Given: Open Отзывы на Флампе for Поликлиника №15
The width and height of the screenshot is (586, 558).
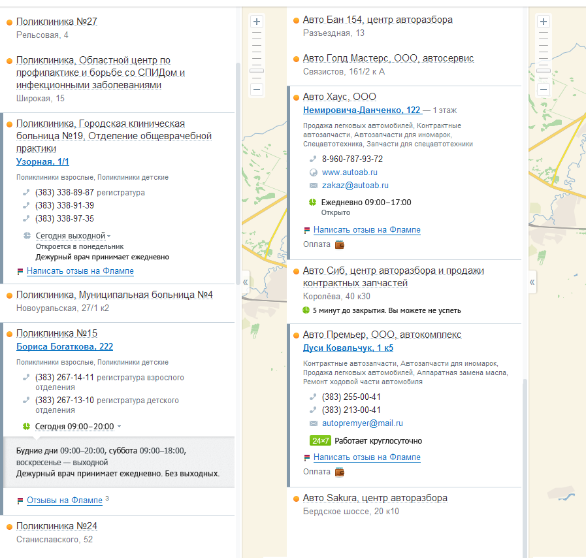Looking at the screenshot, I should [x=64, y=501].
